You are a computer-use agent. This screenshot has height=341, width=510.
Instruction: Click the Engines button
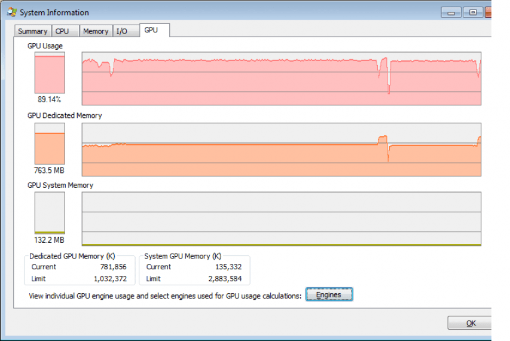[329, 294]
